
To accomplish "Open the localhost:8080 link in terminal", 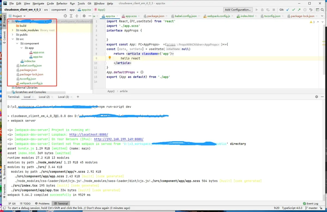I will (89, 135).
